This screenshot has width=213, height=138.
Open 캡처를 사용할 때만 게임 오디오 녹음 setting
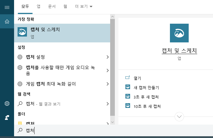point(62,70)
